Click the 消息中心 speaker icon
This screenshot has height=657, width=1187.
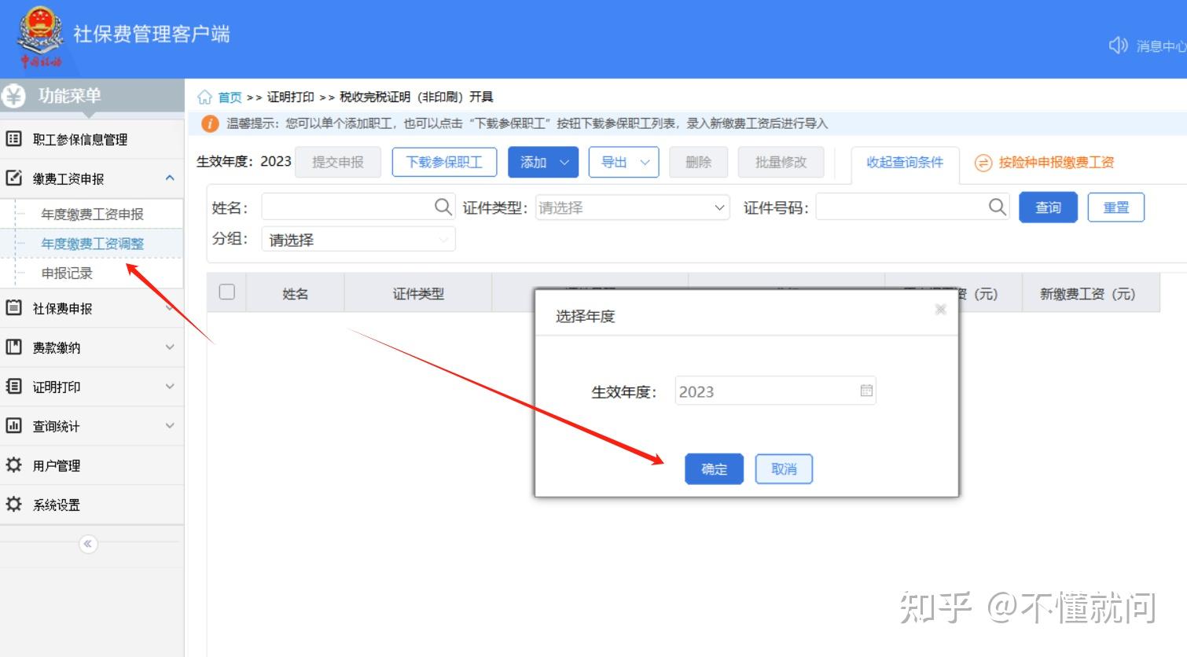tap(1118, 46)
